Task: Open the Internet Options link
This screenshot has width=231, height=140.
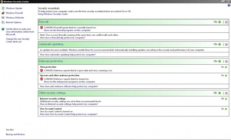Action: (x=14, y=22)
